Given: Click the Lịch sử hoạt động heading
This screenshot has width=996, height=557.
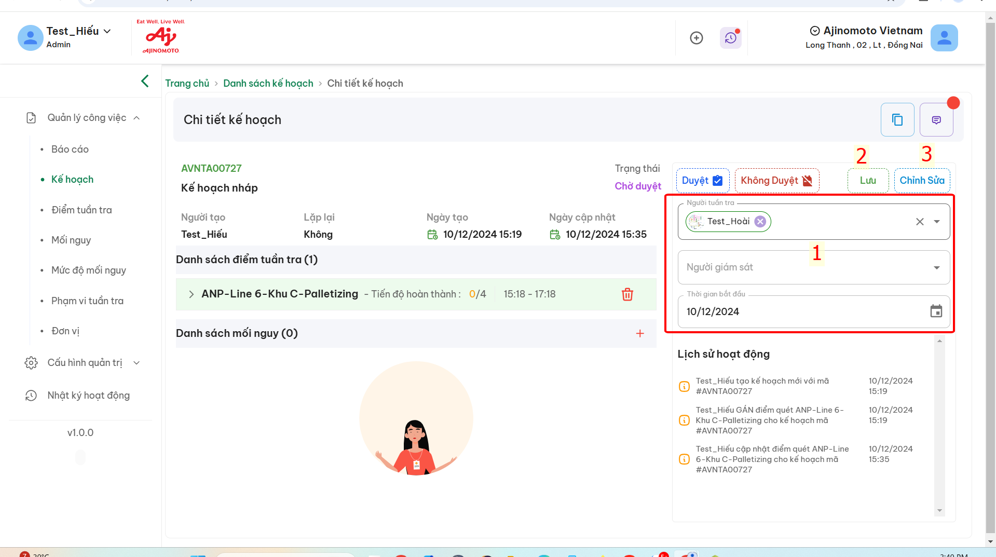Looking at the screenshot, I should (723, 354).
